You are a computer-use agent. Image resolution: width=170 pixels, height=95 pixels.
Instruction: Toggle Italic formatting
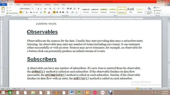24,12
